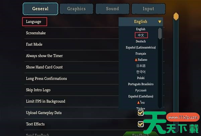Switch to the Graphics tab
This screenshot has width=201, height=136.
click(76, 9)
